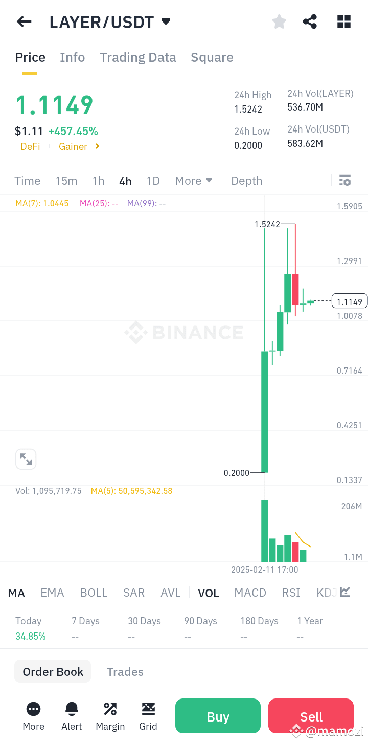Open the LAYER/USDT pair selector dropdown

click(110, 21)
